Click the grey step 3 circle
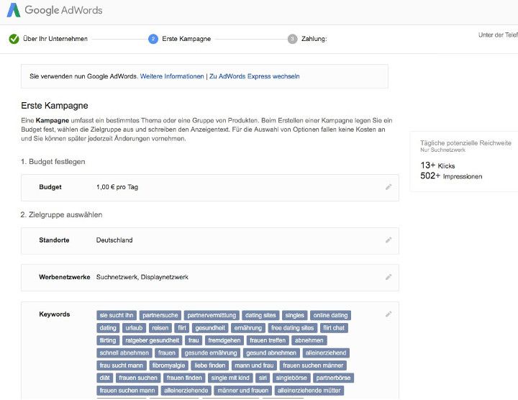Viewport: 518px width, 400px height. (292, 39)
